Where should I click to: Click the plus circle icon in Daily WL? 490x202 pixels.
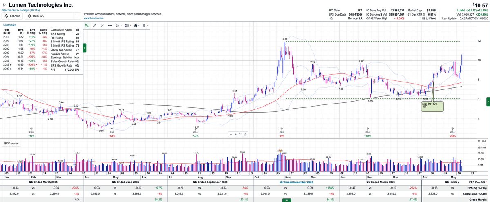point(30,16)
